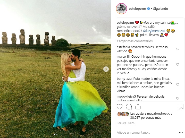Open the three-dot more options menu
Screen dimensions: 185x138
[181, 133]
